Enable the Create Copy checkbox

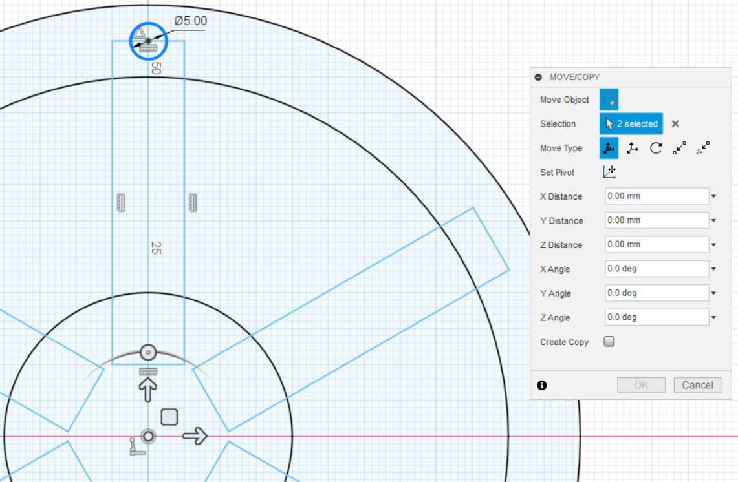click(609, 341)
